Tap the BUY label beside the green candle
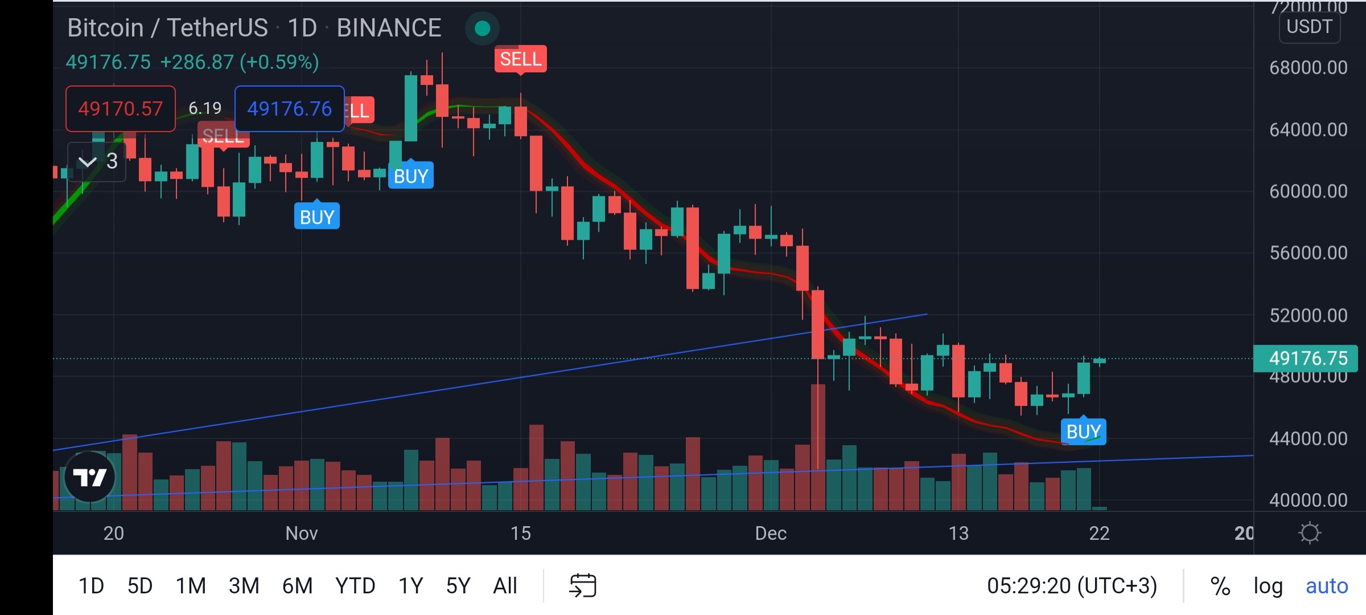 pyautogui.click(x=411, y=176)
